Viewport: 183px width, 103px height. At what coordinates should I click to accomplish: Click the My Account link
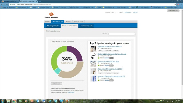coord(128,12)
